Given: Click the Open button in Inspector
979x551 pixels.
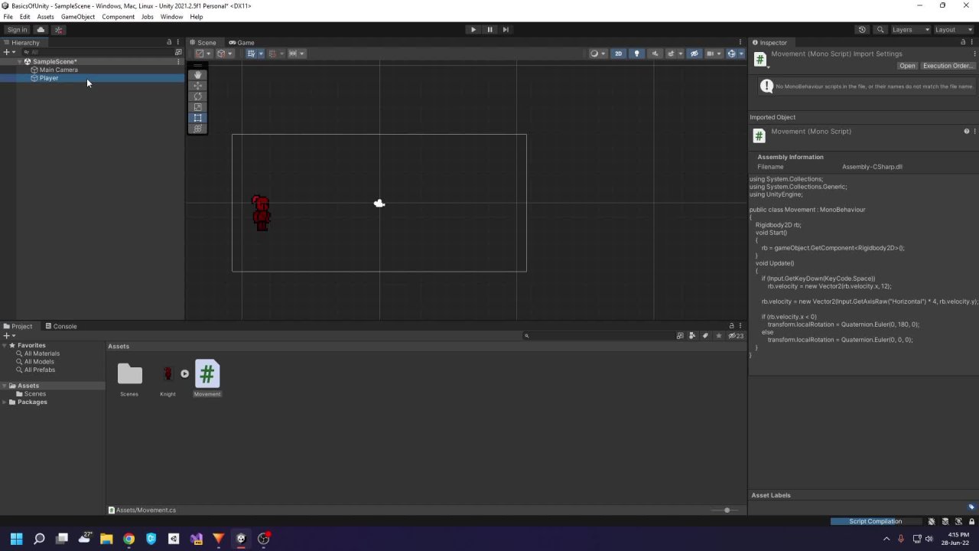Looking at the screenshot, I should (x=906, y=66).
